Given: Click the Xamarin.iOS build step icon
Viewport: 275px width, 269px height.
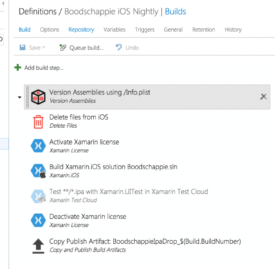Looking at the screenshot, I should [x=38, y=171].
